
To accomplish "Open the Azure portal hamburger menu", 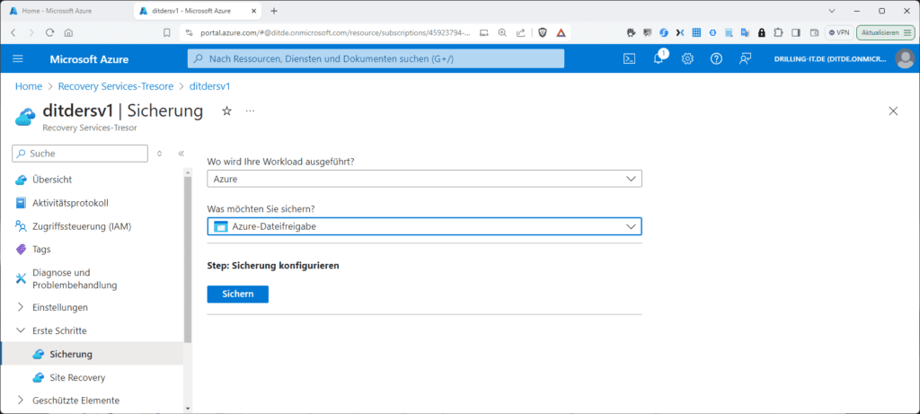I will pos(18,58).
